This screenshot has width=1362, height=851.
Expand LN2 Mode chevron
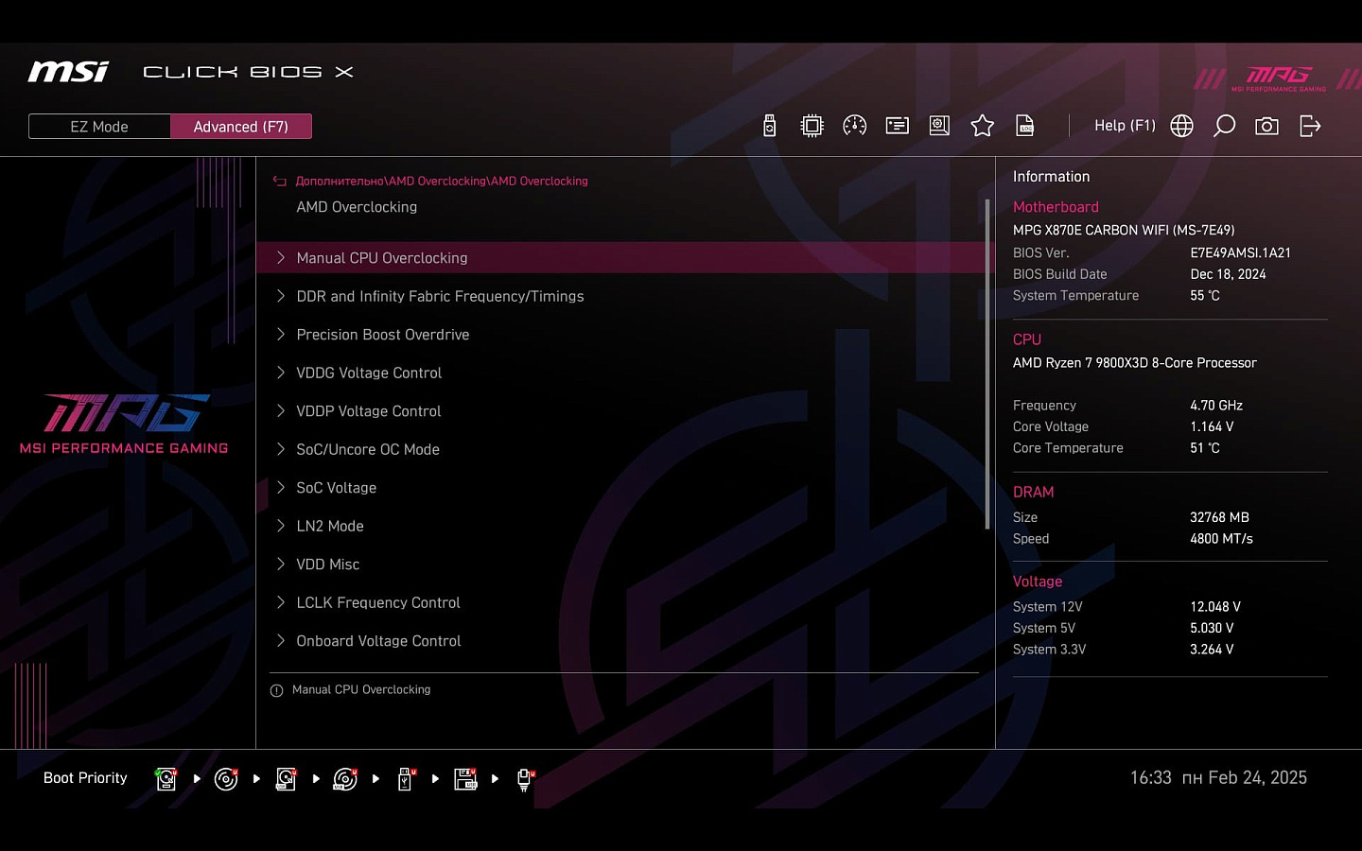click(281, 526)
